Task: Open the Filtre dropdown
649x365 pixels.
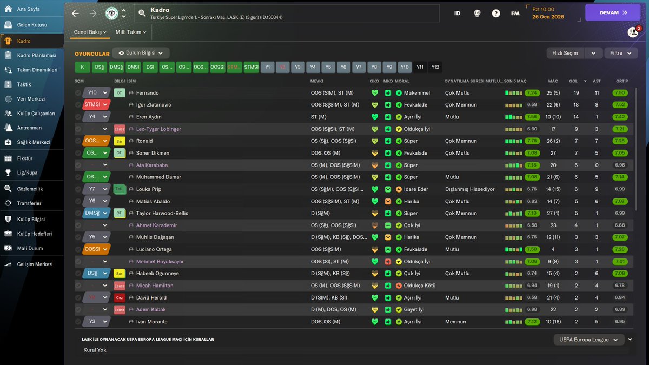Action: coord(621,53)
